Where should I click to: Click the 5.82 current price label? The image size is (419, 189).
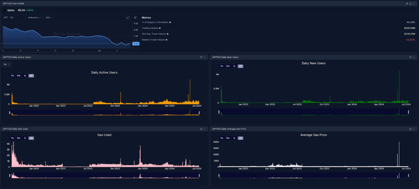[136, 43]
